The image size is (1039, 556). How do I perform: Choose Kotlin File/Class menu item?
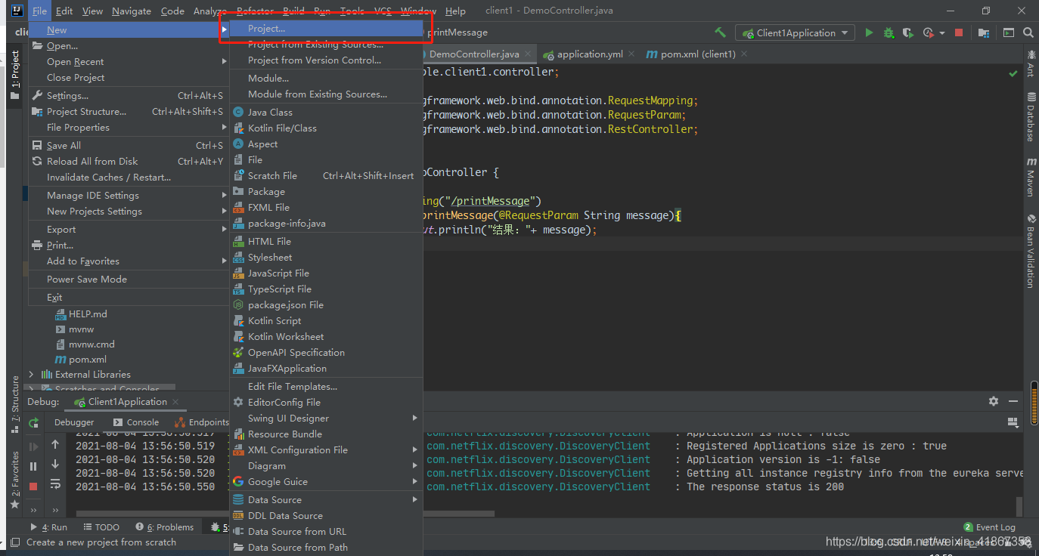pos(326,128)
